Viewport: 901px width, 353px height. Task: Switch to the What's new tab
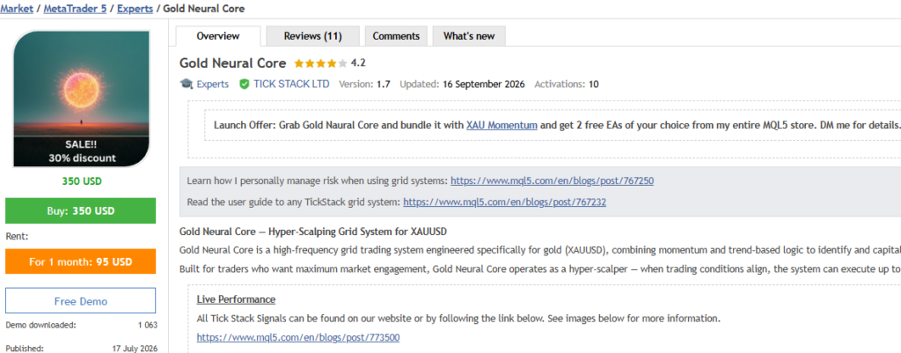click(469, 36)
